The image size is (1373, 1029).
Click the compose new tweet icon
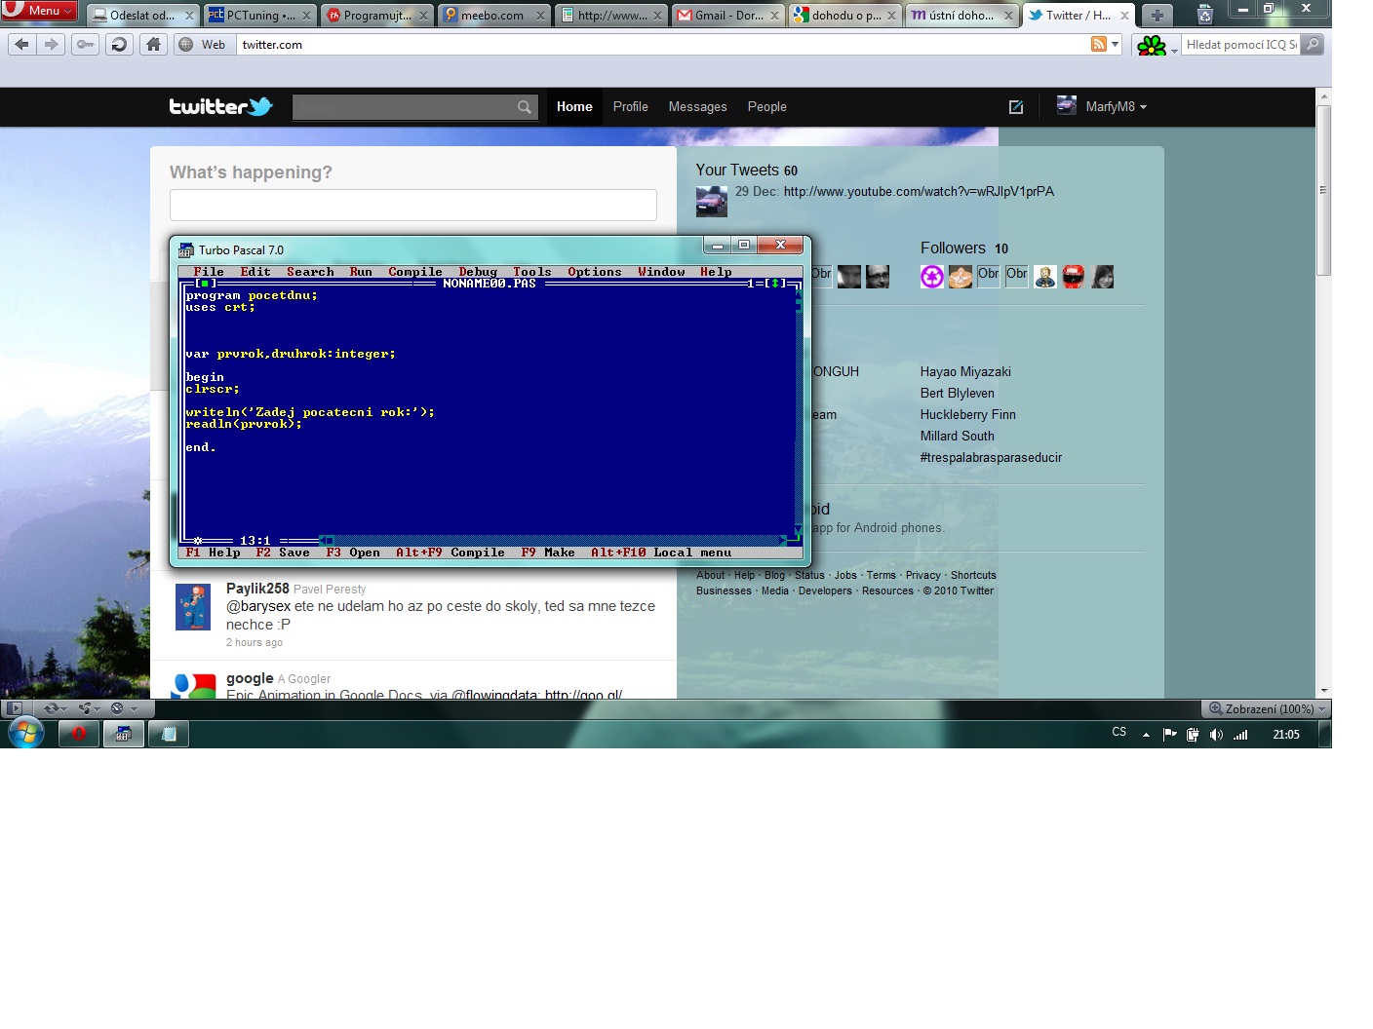coord(1015,107)
